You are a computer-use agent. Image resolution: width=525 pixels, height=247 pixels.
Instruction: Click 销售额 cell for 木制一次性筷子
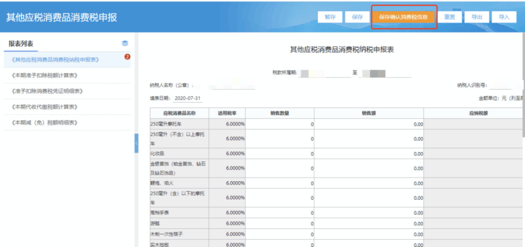click(x=368, y=234)
